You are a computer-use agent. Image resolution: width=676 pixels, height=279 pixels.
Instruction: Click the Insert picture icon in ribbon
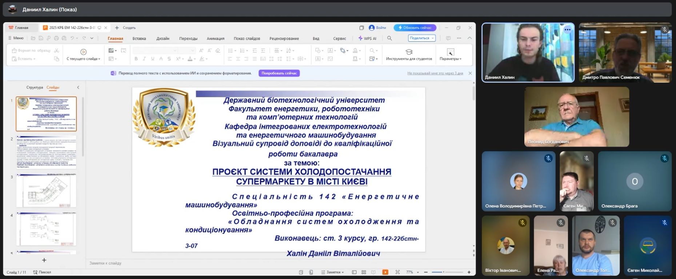click(x=330, y=59)
